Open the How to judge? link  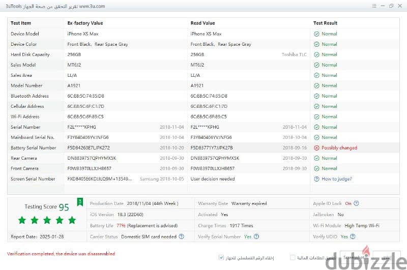(x=337, y=179)
